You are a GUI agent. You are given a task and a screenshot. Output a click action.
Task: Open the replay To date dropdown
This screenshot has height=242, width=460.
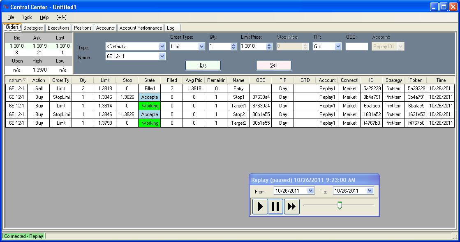click(370, 191)
